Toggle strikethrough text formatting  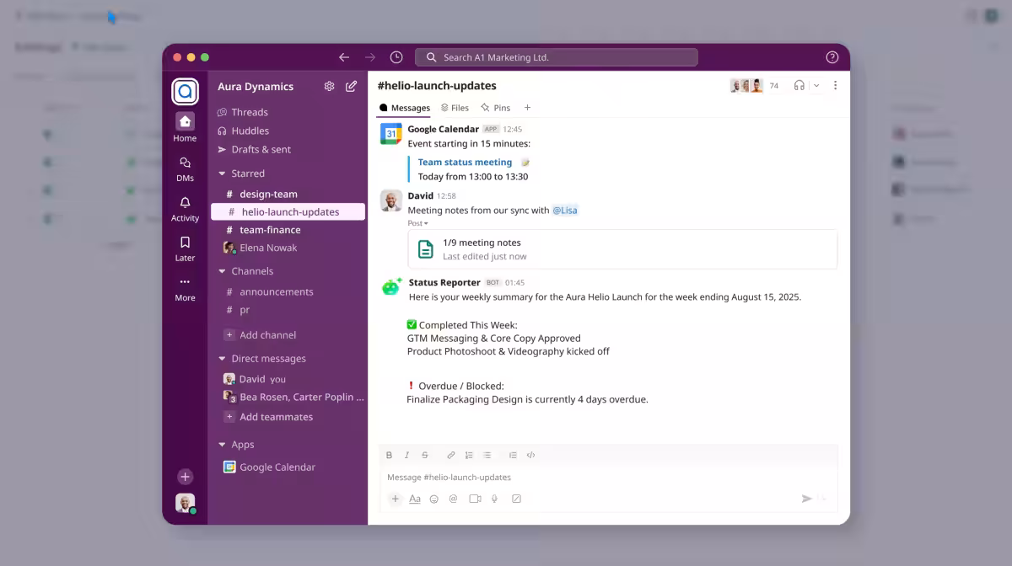[x=424, y=455]
